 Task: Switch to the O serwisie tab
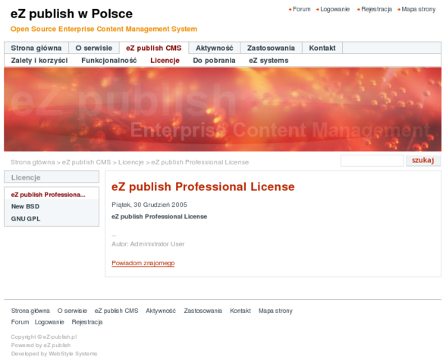[x=94, y=48]
